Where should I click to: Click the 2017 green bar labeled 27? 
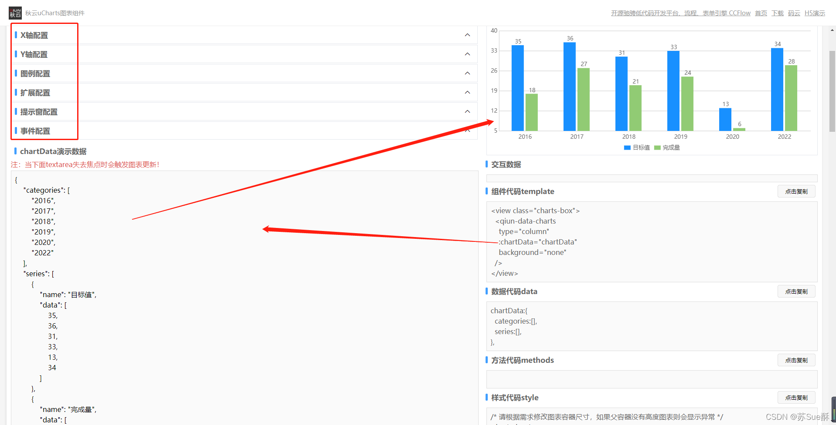[x=584, y=99]
